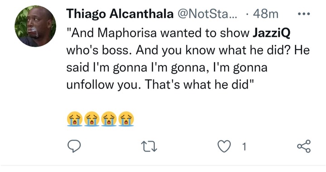
Task: Like the tweet with the heart icon
Action: pyautogui.click(x=224, y=146)
